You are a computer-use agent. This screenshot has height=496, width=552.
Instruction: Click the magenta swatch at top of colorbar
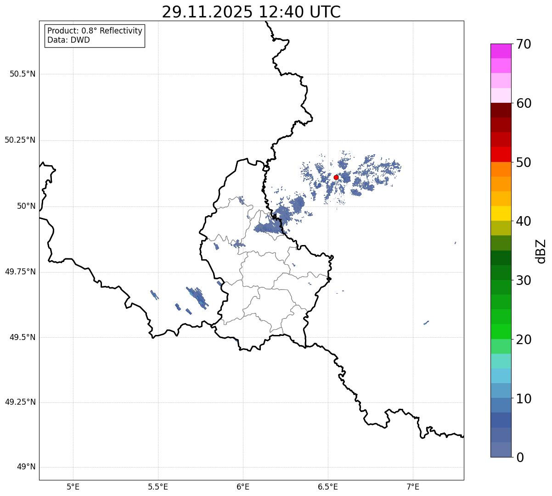tap(501, 51)
